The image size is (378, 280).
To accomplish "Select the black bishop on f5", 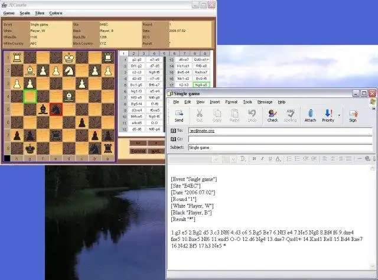I will (x=43, y=109).
